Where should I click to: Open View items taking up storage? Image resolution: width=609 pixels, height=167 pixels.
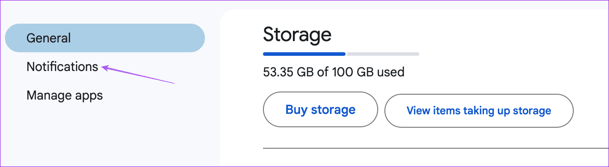[479, 110]
